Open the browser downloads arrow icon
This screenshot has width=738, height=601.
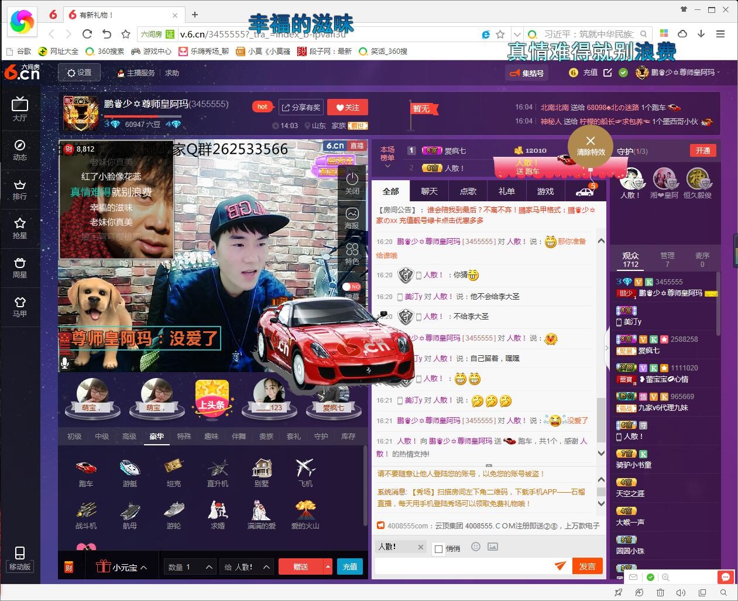pyautogui.click(x=701, y=34)
